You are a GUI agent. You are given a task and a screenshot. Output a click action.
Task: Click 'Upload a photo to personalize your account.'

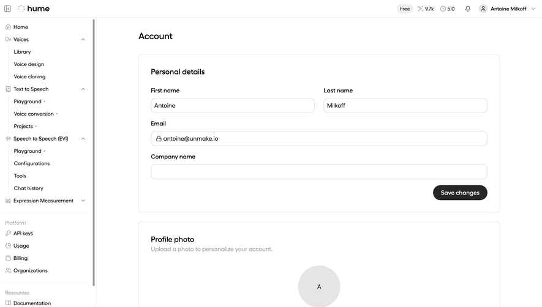click(211, 249)
